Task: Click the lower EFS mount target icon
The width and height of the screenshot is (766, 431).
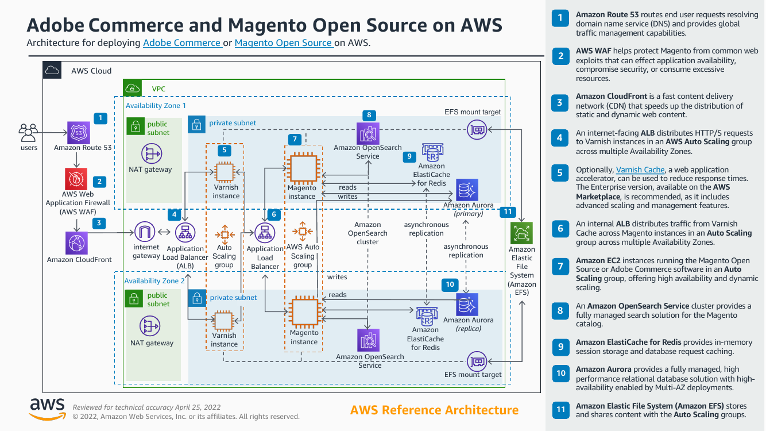Action: tap(477, 362)
